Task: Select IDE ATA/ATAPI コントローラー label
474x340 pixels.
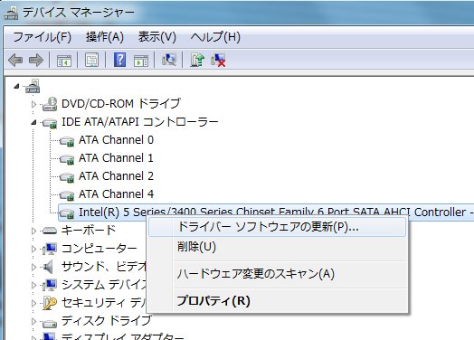Action: coord(139,122)
